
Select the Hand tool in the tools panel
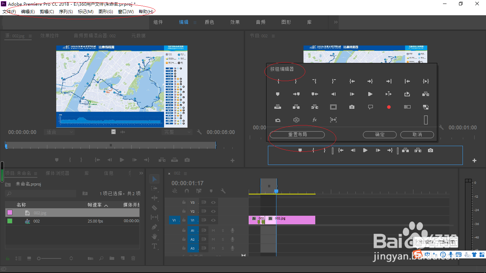[x=154, y=236]
